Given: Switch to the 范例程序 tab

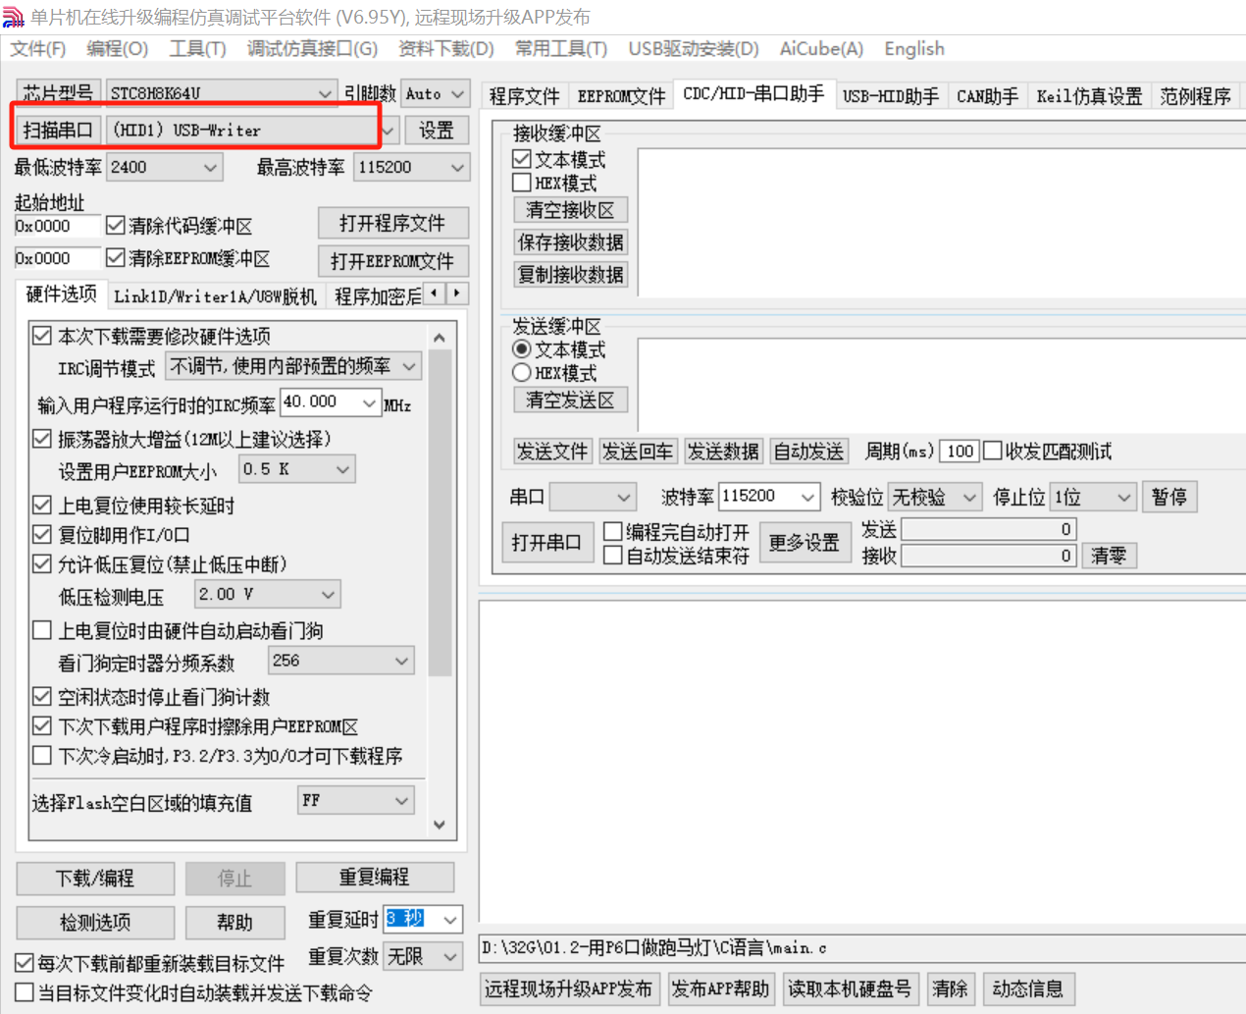Looking at the screenshot, I should tap(1195, 96).
